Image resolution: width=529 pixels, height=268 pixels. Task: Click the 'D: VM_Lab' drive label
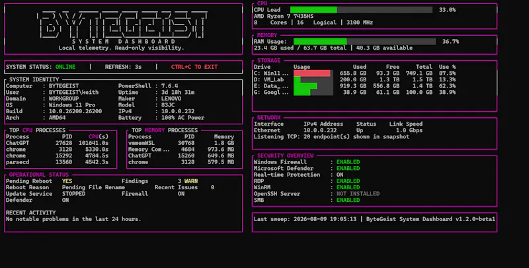(268, 79)
